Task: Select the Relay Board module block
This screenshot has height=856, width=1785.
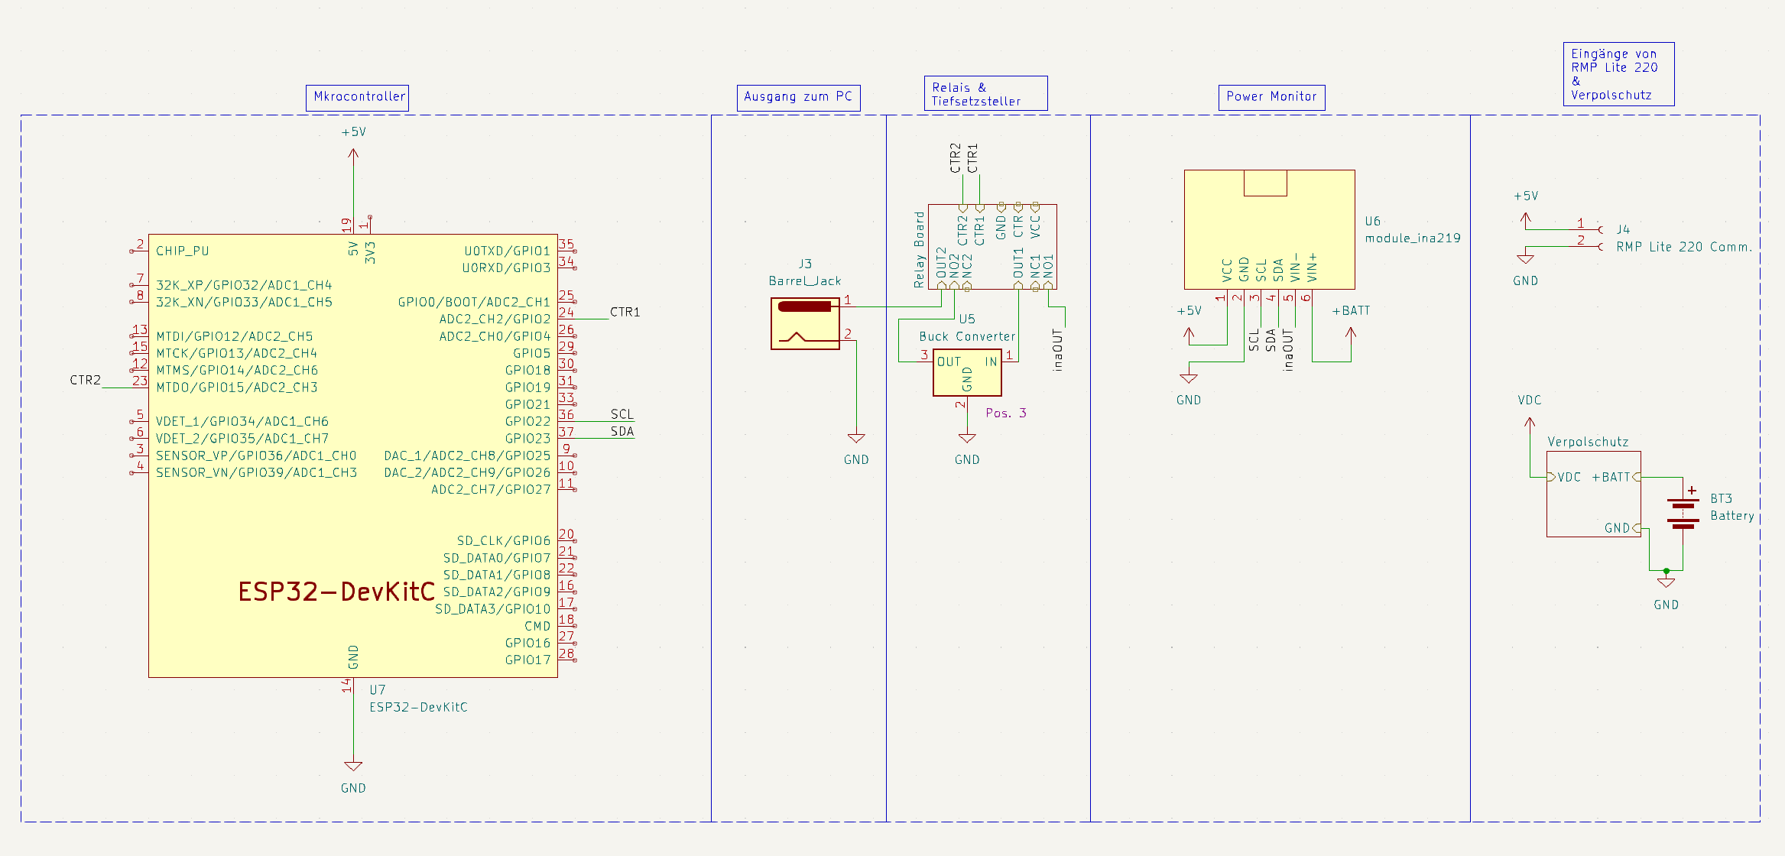Action: pos(992,246)
